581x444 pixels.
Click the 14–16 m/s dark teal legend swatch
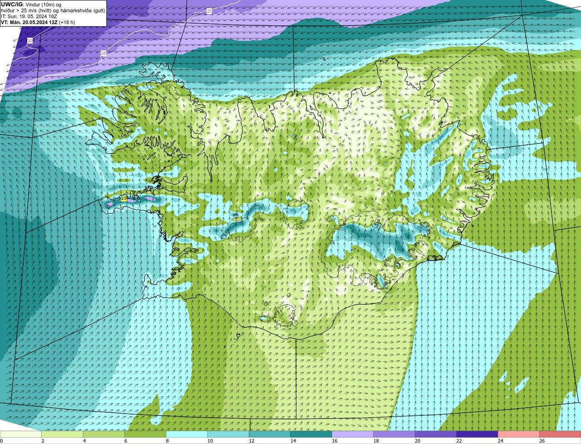pos(311,434)
